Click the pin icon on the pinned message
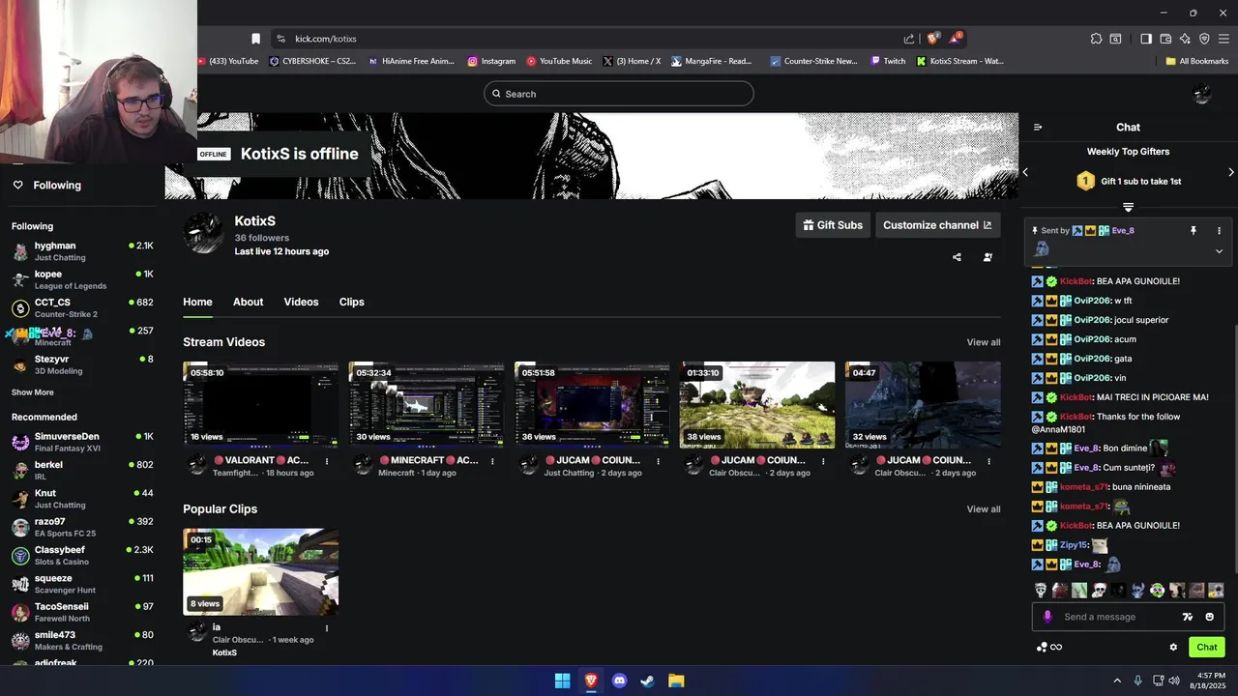The height and width of the screenshot is (696, 1238). pyautogui.click(x=1193, y=231)
